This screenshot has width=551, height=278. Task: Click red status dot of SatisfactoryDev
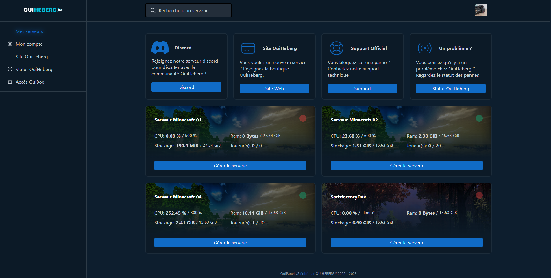point(479,195)
